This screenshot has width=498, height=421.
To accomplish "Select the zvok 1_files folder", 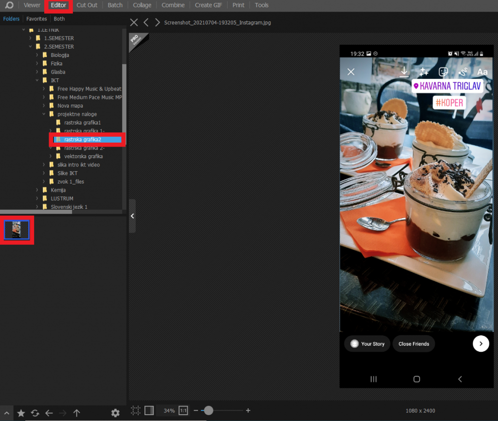I will (71, 182).
